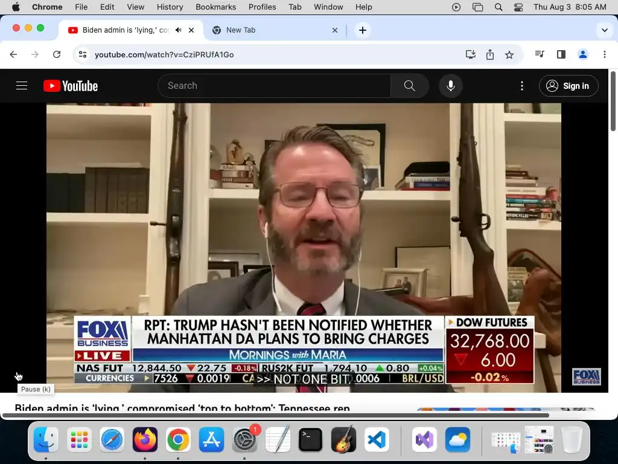Go to the YouTube home logo
The width and height of the screenshot is (618, 464).
tap(71, 86)
